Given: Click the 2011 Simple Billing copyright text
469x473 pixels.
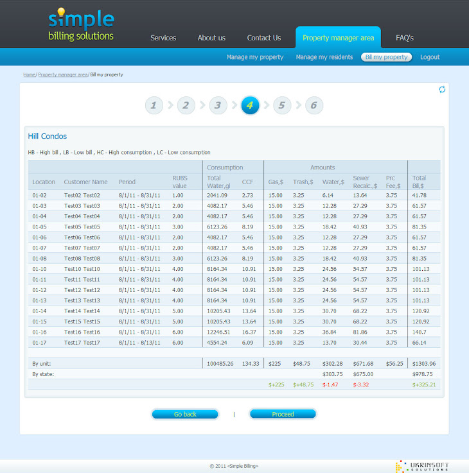Looking at the screenshot, I should pyautogui.click(x=234, y=466).
